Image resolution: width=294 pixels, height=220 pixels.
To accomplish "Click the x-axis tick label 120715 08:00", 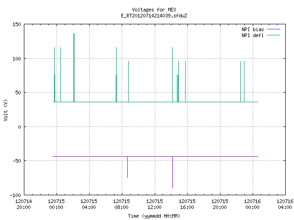I will tap(121, 204).
